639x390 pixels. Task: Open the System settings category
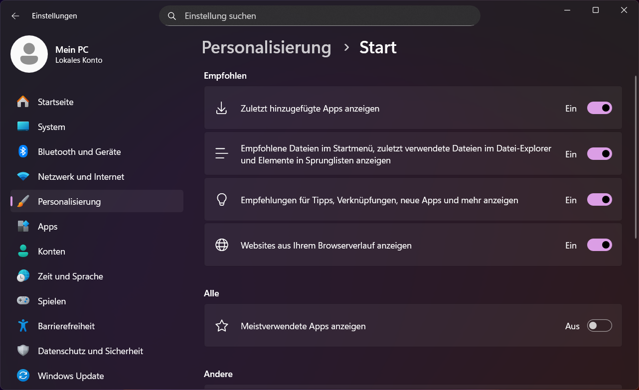coord(51,127)
